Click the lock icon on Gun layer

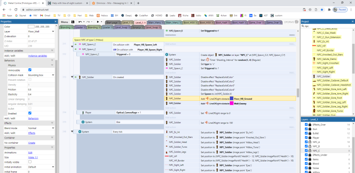tap(310, 129)
